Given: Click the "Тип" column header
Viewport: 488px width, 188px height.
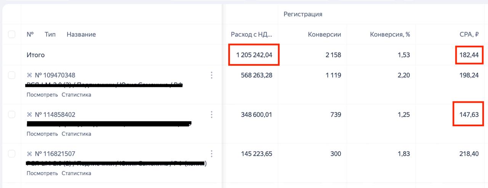Looking at the screenshot, I should pos(50,35).
